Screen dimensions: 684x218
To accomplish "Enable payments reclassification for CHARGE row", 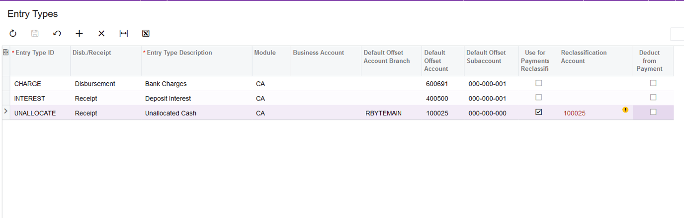I will 538,83.
